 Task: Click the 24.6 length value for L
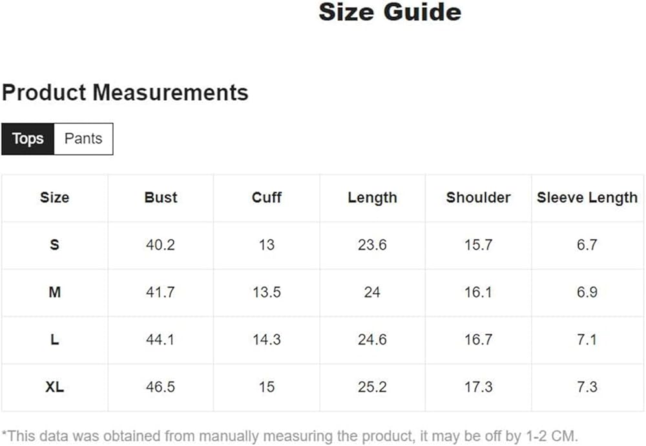click(x=372, y=339)
